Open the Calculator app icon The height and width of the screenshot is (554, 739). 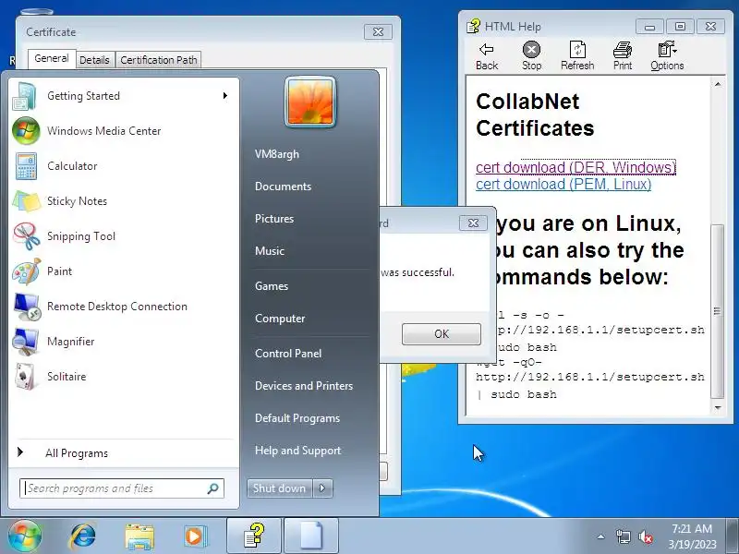coord(26,166)
